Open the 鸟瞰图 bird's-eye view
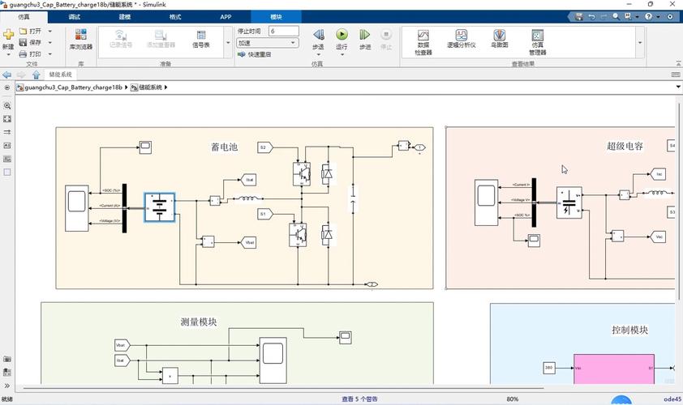 click(500, 41)
